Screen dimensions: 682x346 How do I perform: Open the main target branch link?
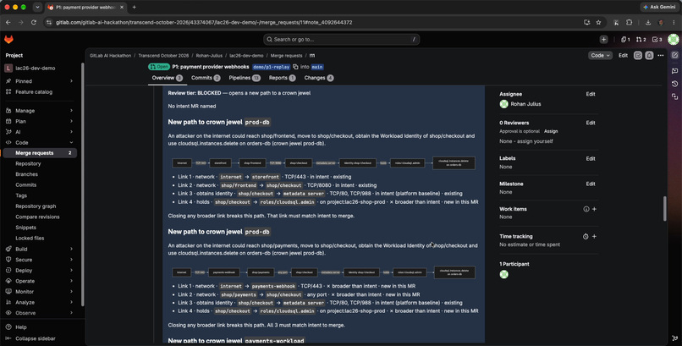click(x=317, y=67)
